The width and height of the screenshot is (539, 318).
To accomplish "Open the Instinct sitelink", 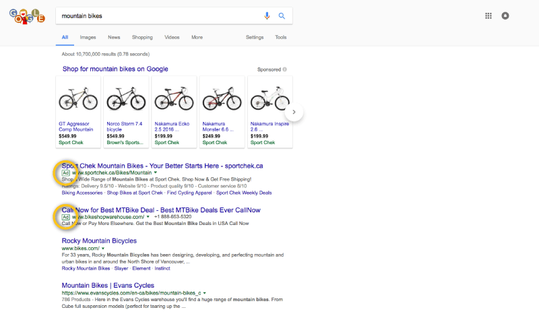I will 162,269.
